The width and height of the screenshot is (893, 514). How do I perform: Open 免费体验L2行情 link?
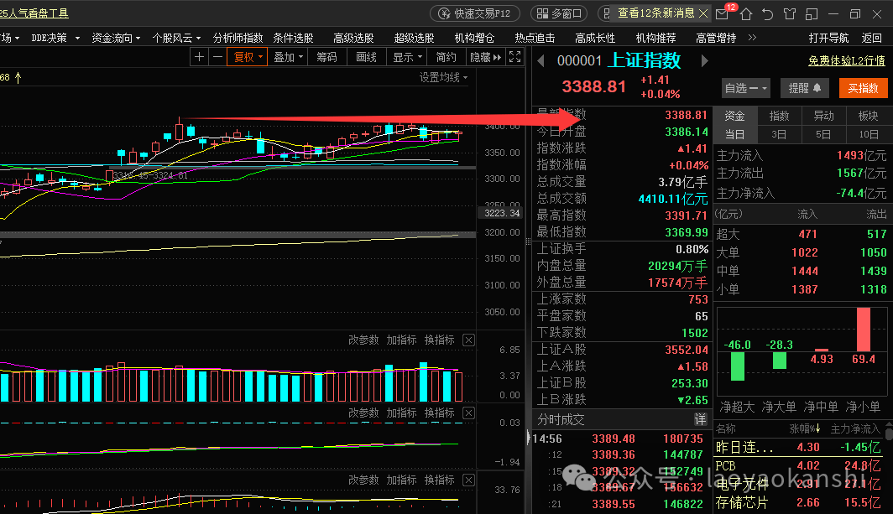(846, 60)
